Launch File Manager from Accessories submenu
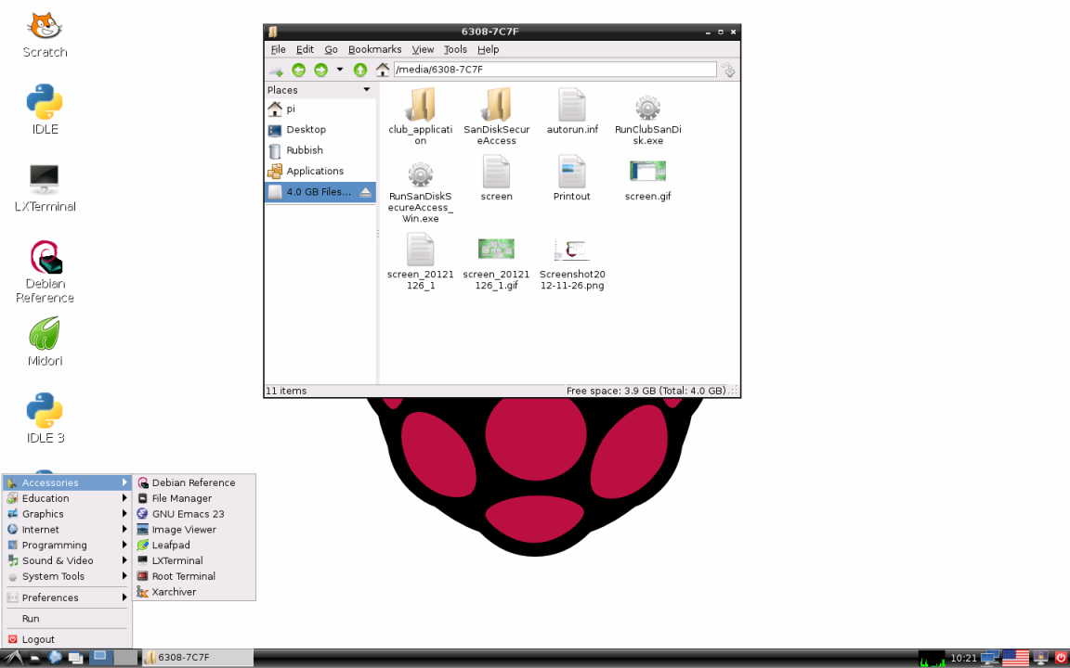Image resolution: width=1070 pixels, height=668 pixels. 194,498
